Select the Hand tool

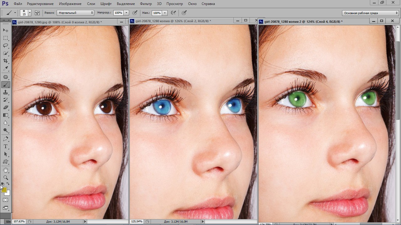[x=6, y=170]
